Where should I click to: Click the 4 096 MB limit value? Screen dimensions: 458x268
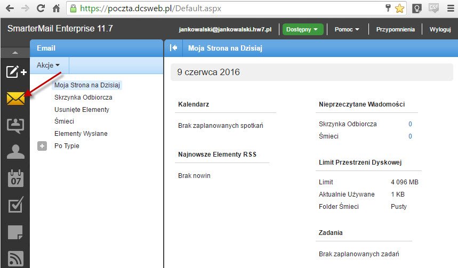pos(405,182)
